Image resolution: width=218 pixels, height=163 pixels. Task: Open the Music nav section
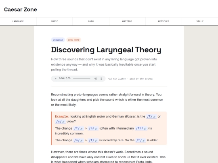click(55, 21)
